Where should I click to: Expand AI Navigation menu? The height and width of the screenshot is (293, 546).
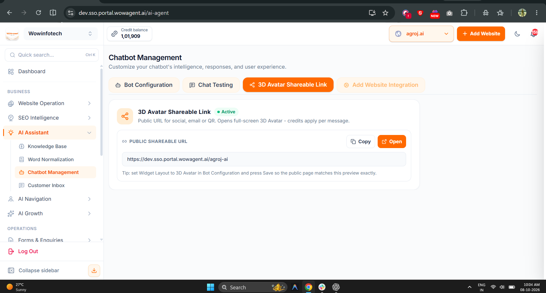click(50, 199)
